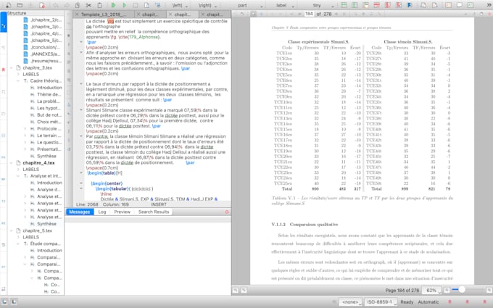Viewport: 493px width, 308px height.
Task: Click the Compile green arrow icon
Action: pos(125,5)
